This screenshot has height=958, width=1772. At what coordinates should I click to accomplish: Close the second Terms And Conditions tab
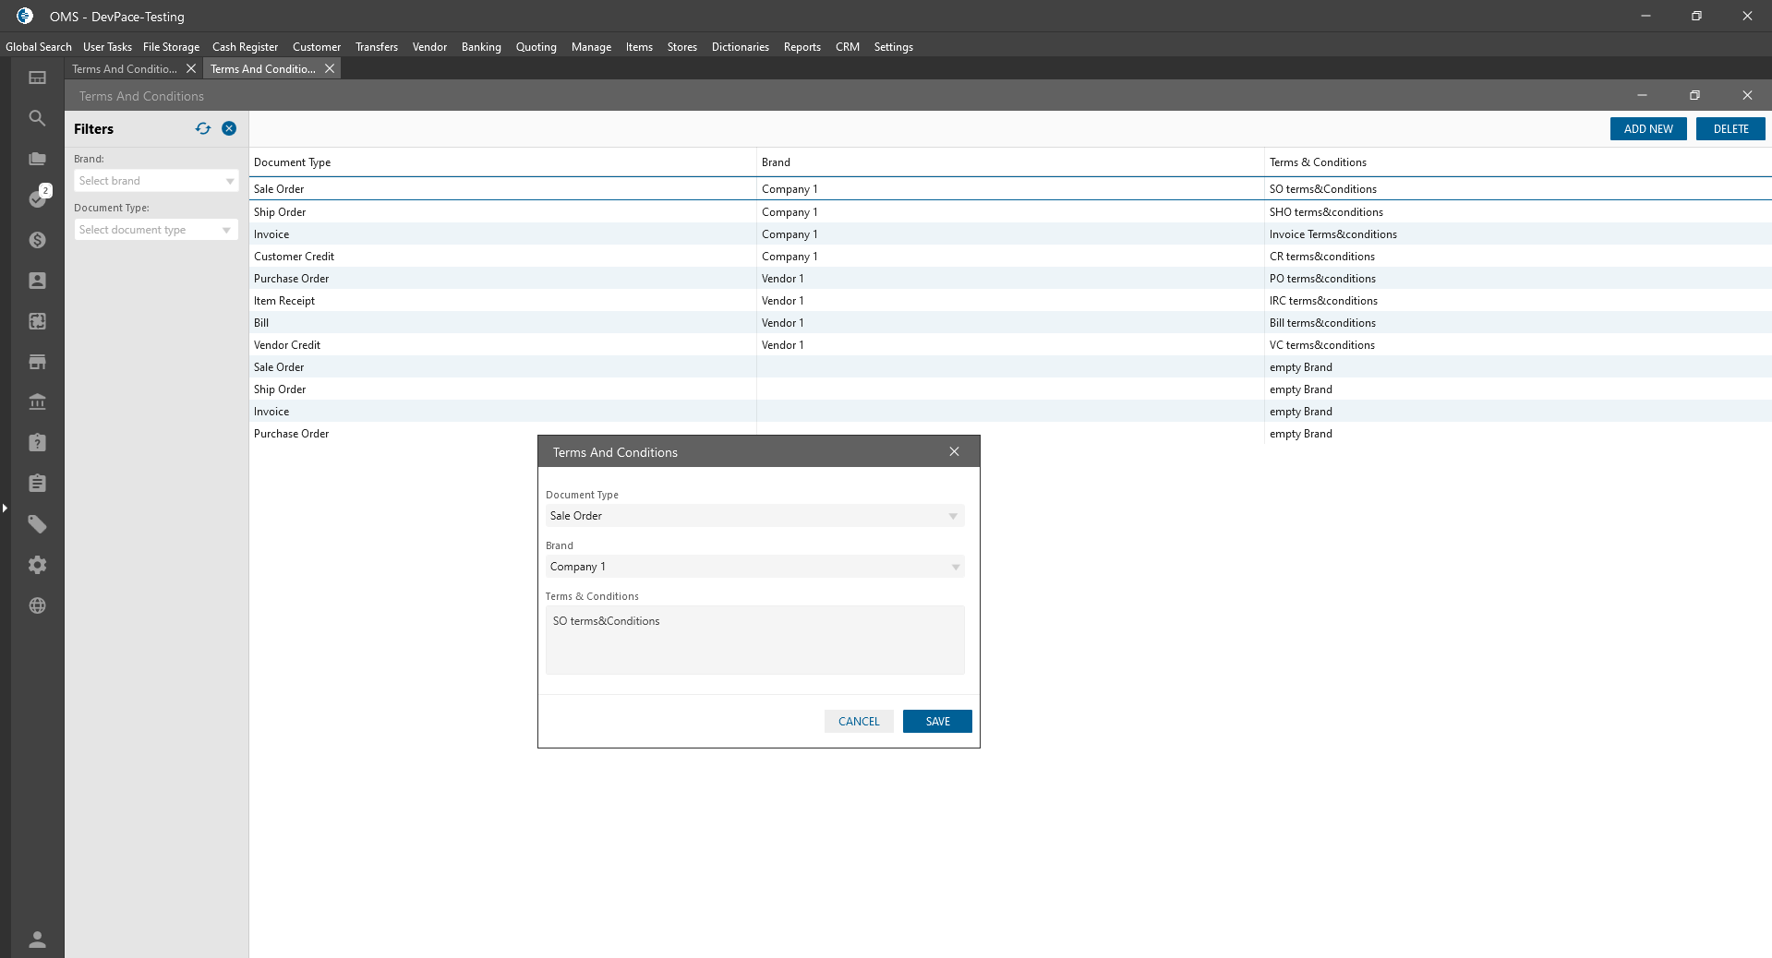click(330, 68)
